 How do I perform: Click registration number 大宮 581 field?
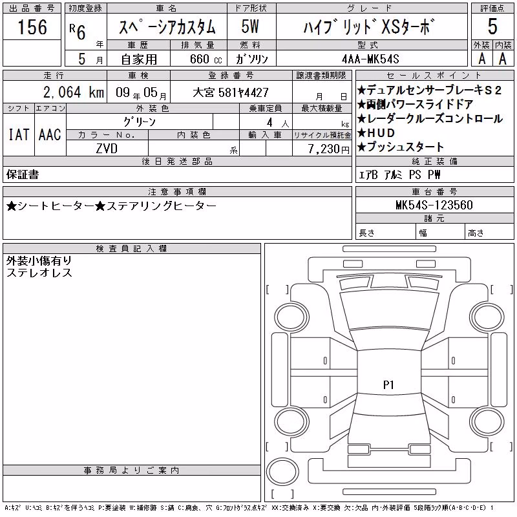[231, 92]
